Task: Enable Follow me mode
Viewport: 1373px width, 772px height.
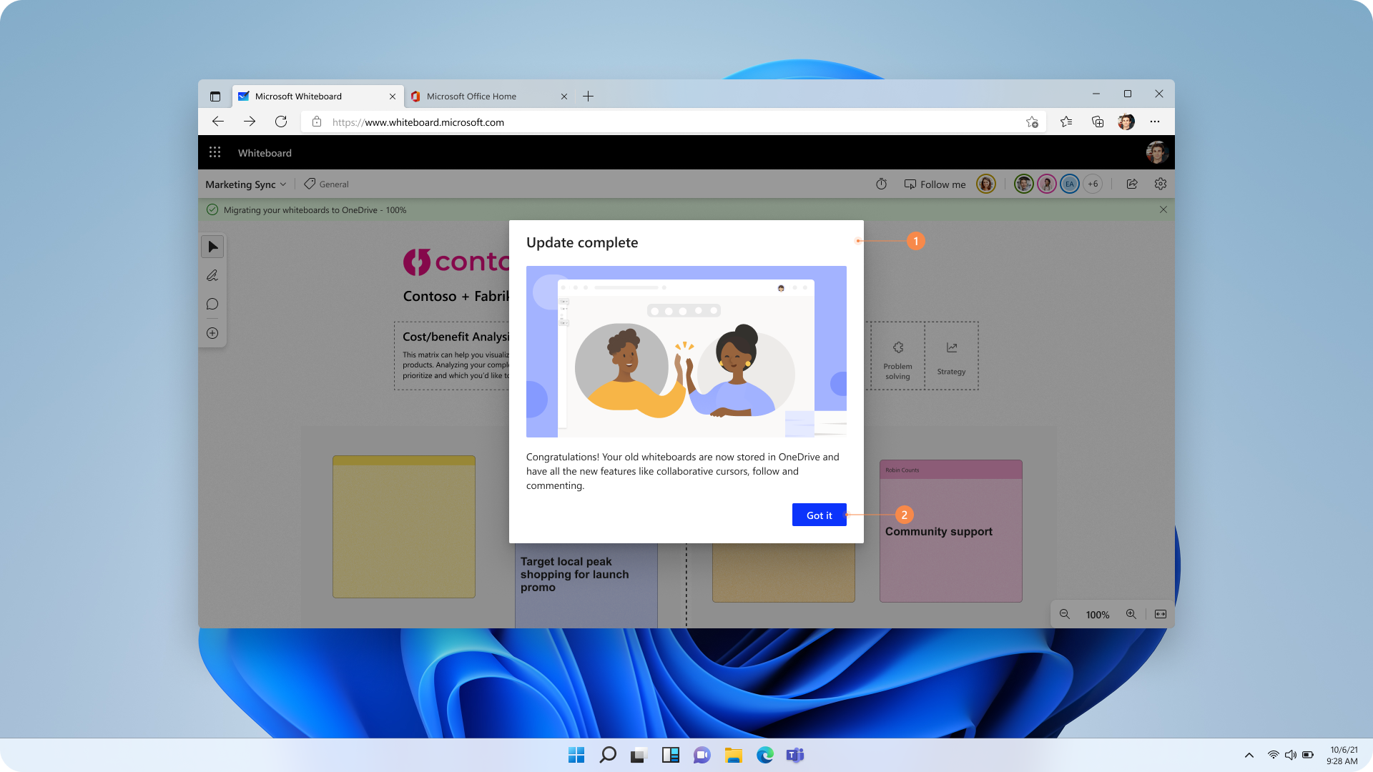Action: pyautogui.click(x=935, y=184)
